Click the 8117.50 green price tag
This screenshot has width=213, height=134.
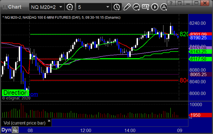(x=200, y=59)
